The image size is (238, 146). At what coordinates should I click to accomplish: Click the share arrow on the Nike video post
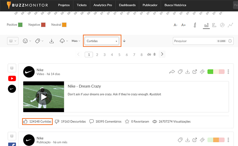172,72
